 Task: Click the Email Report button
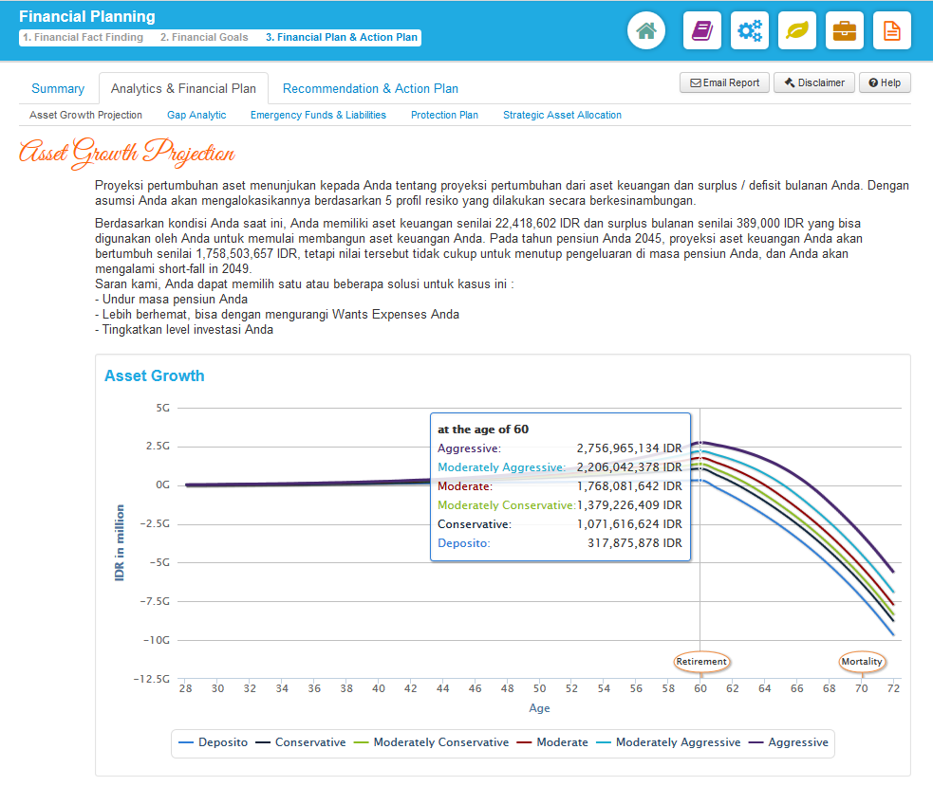724,83
